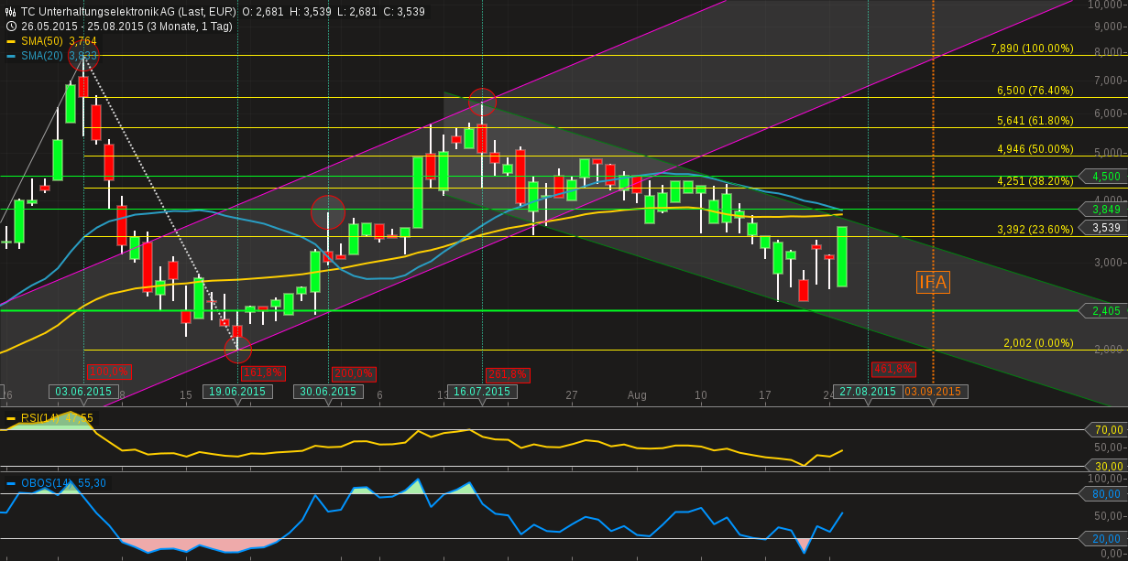Click the 27.08.2015 date marker
The width and height of the screenshot is (1128, 561).
(x=868, y=392)
